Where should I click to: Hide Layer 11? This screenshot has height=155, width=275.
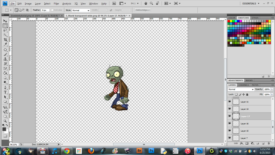click(229, 102)
